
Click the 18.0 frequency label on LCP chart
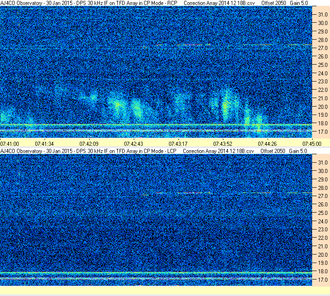coord(322,271)
